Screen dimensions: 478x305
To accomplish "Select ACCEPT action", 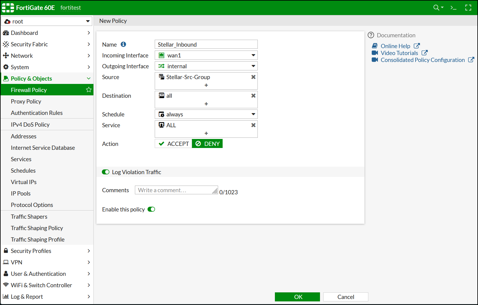I will pos(174,144).
